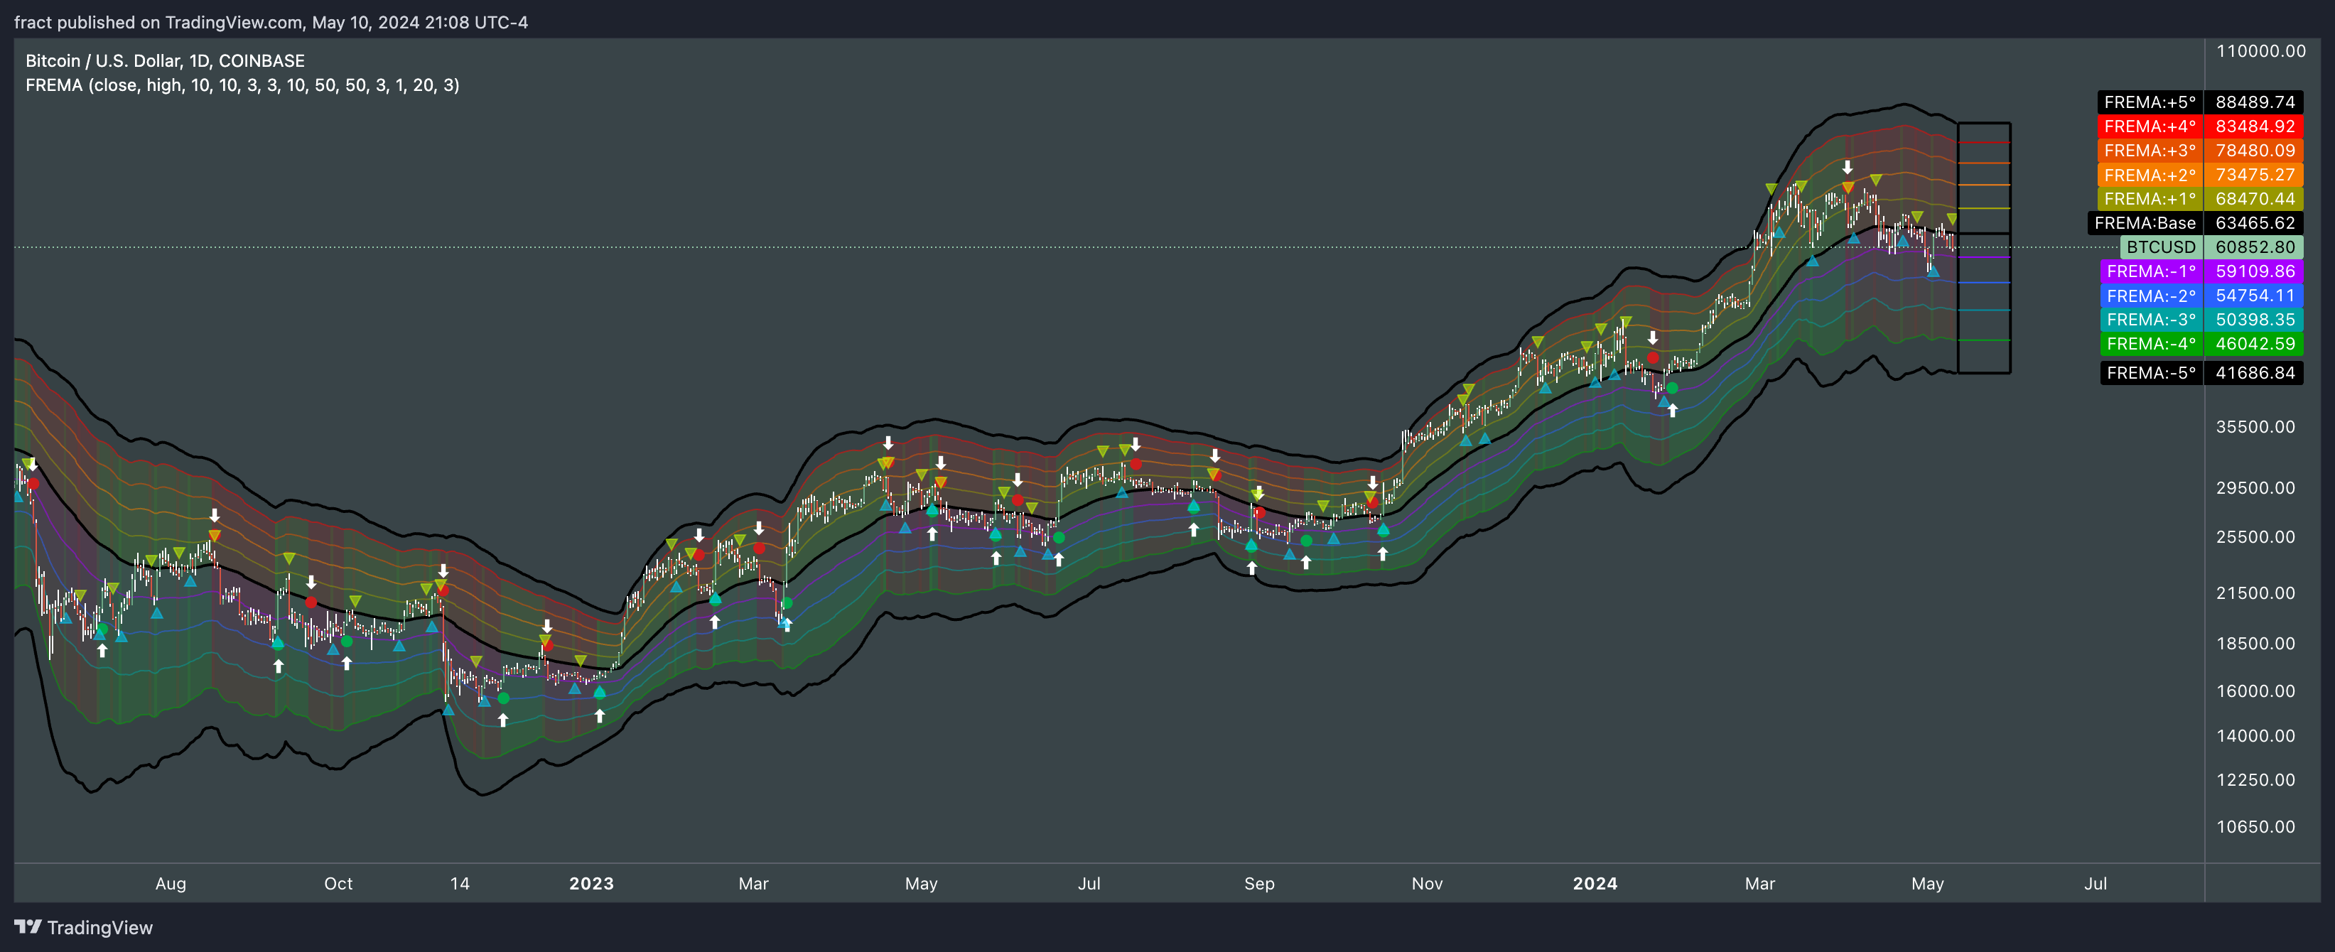2335x952 pixels.
Task: Click the 83484.92 price value
Action: (2254, 127)
